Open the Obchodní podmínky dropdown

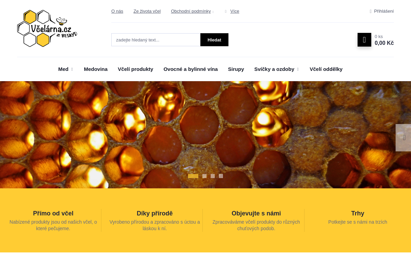213,12
